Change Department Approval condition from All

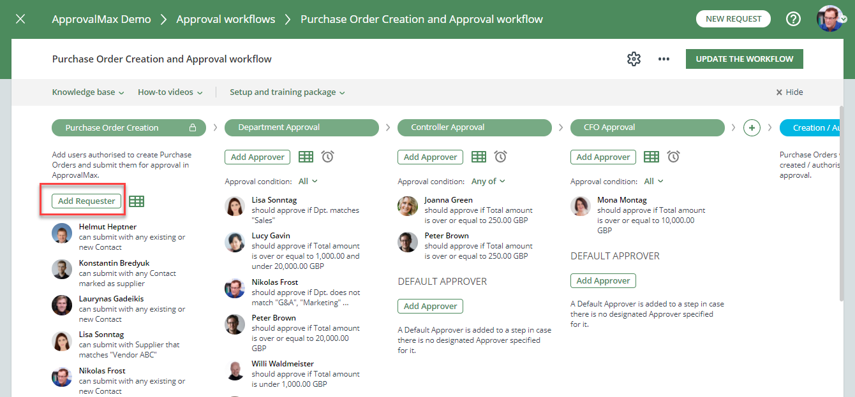point(308,182)
